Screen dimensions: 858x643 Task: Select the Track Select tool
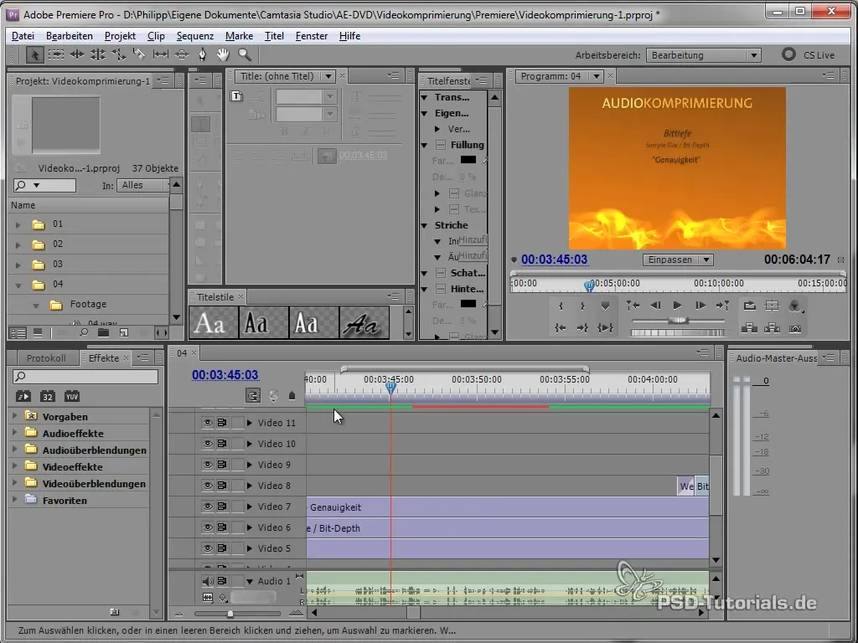pos(56,54)
